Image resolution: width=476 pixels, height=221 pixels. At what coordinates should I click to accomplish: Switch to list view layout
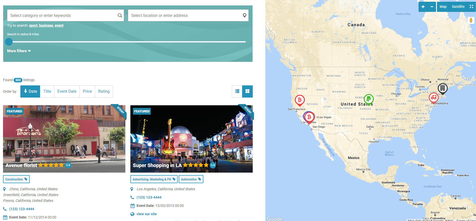(237, 91)
